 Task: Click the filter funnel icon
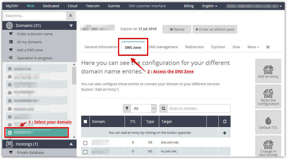click(127, 108)
